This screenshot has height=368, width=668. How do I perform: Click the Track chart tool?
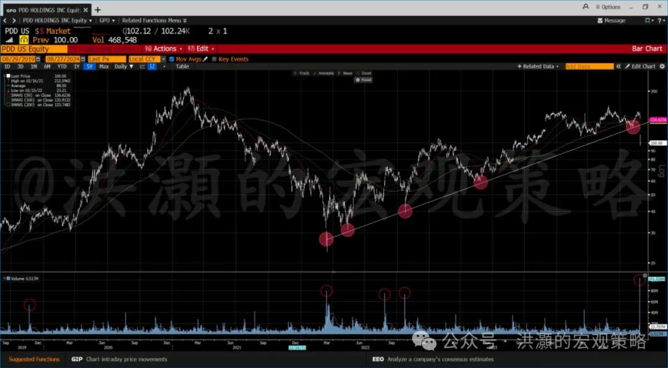302,73
